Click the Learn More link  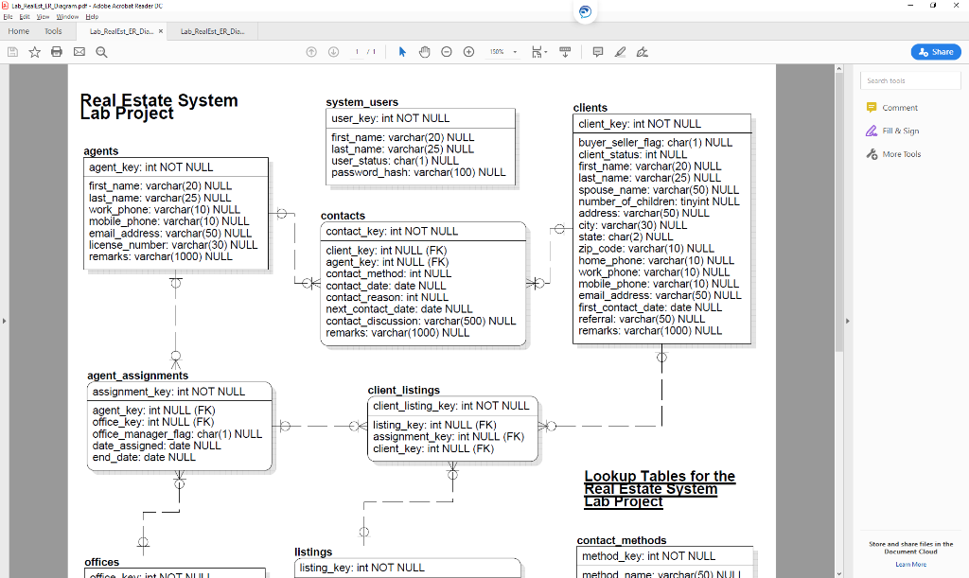click(910, 564)
